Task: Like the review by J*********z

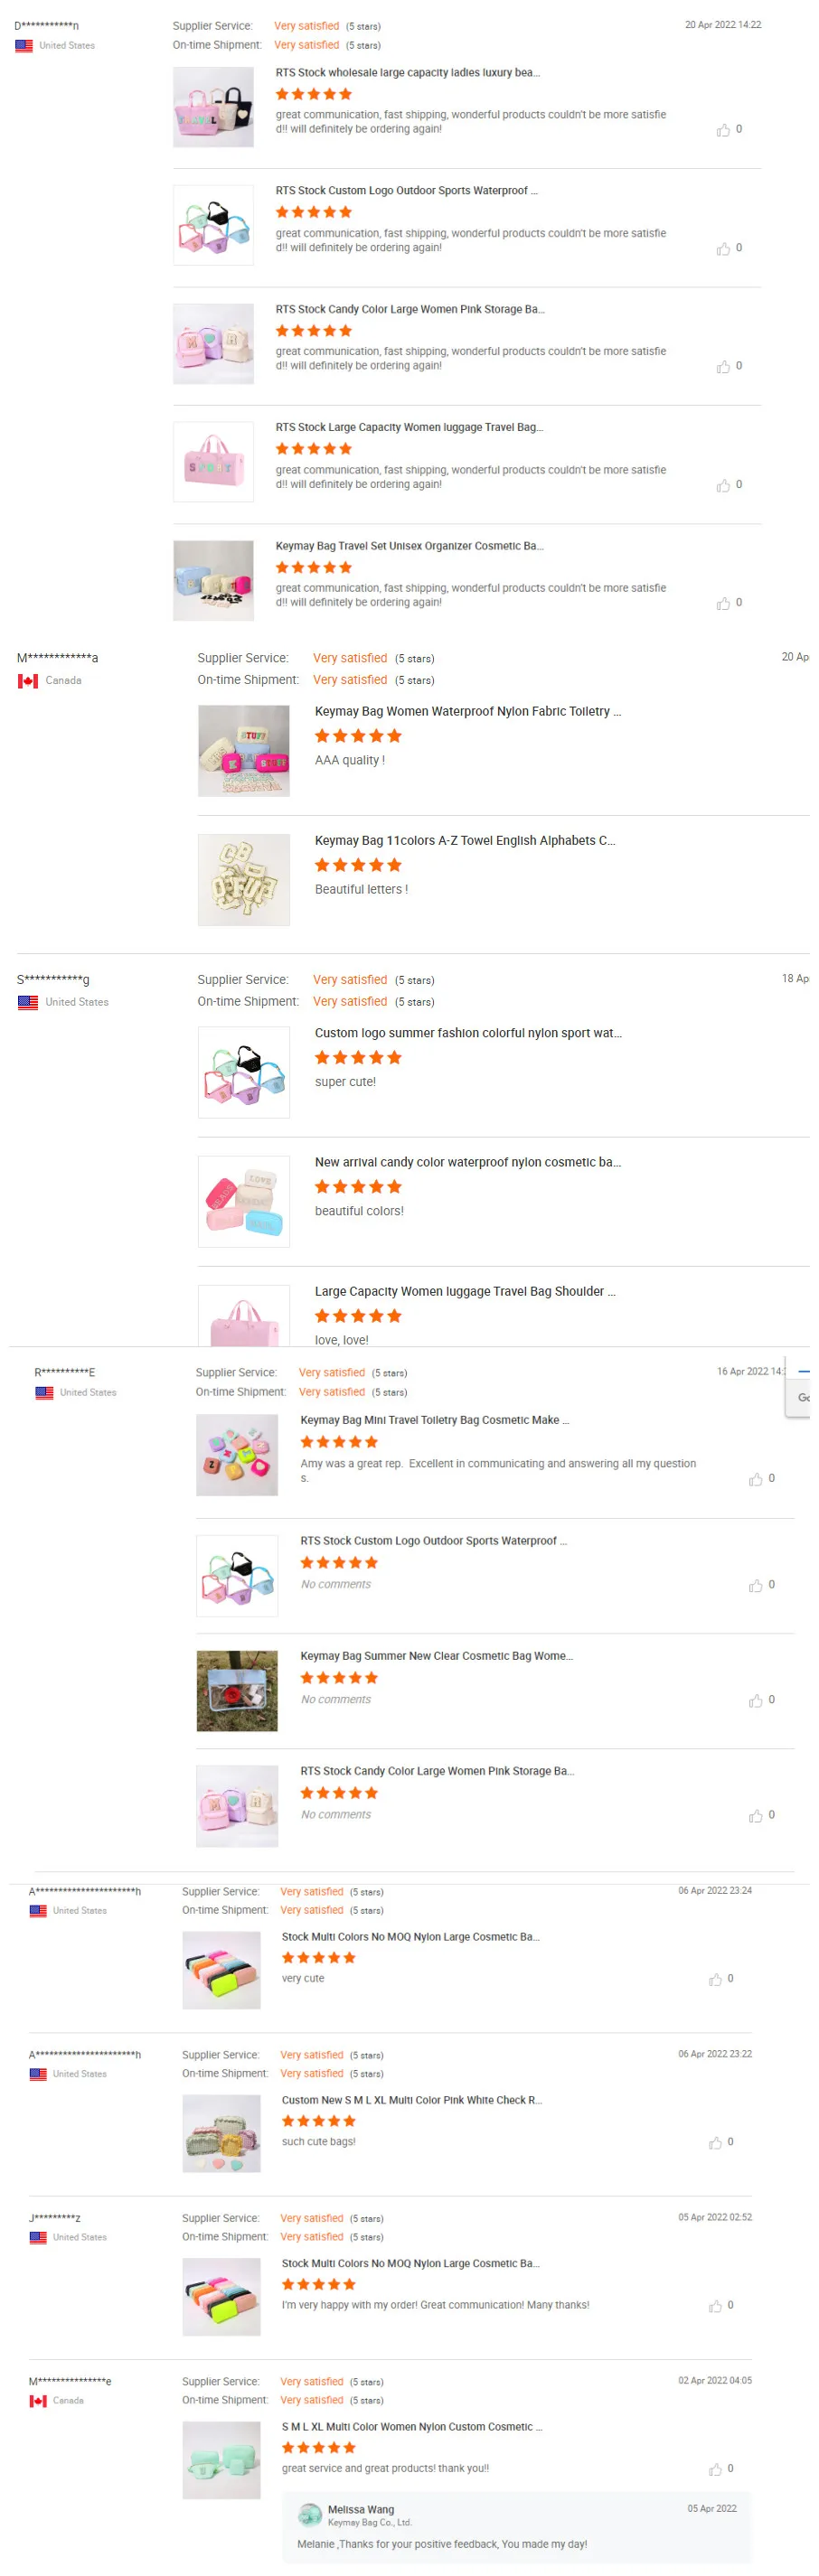Action: (715, 2305)
